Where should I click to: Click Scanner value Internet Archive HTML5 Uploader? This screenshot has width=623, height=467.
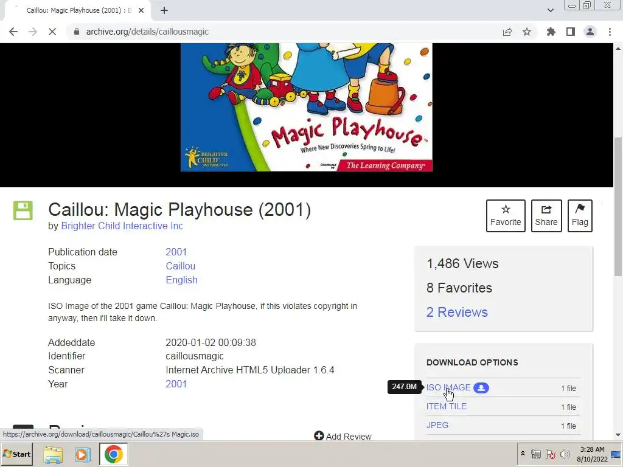(250, 370)
